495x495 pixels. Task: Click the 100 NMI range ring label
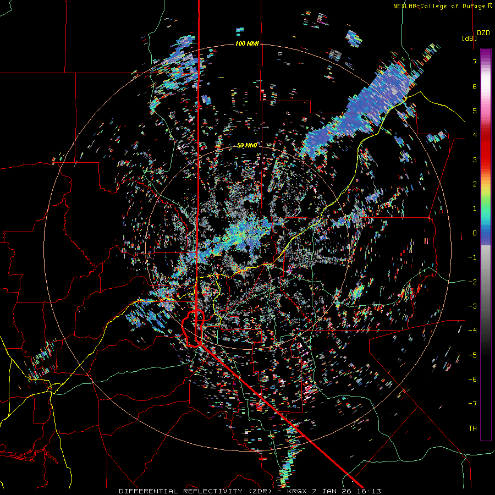(247, 43)
